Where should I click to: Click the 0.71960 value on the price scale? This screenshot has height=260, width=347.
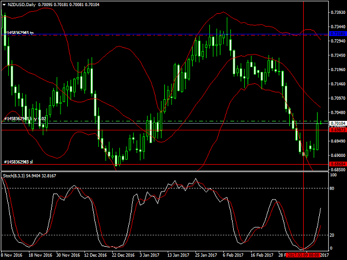[x=338, y=70]
